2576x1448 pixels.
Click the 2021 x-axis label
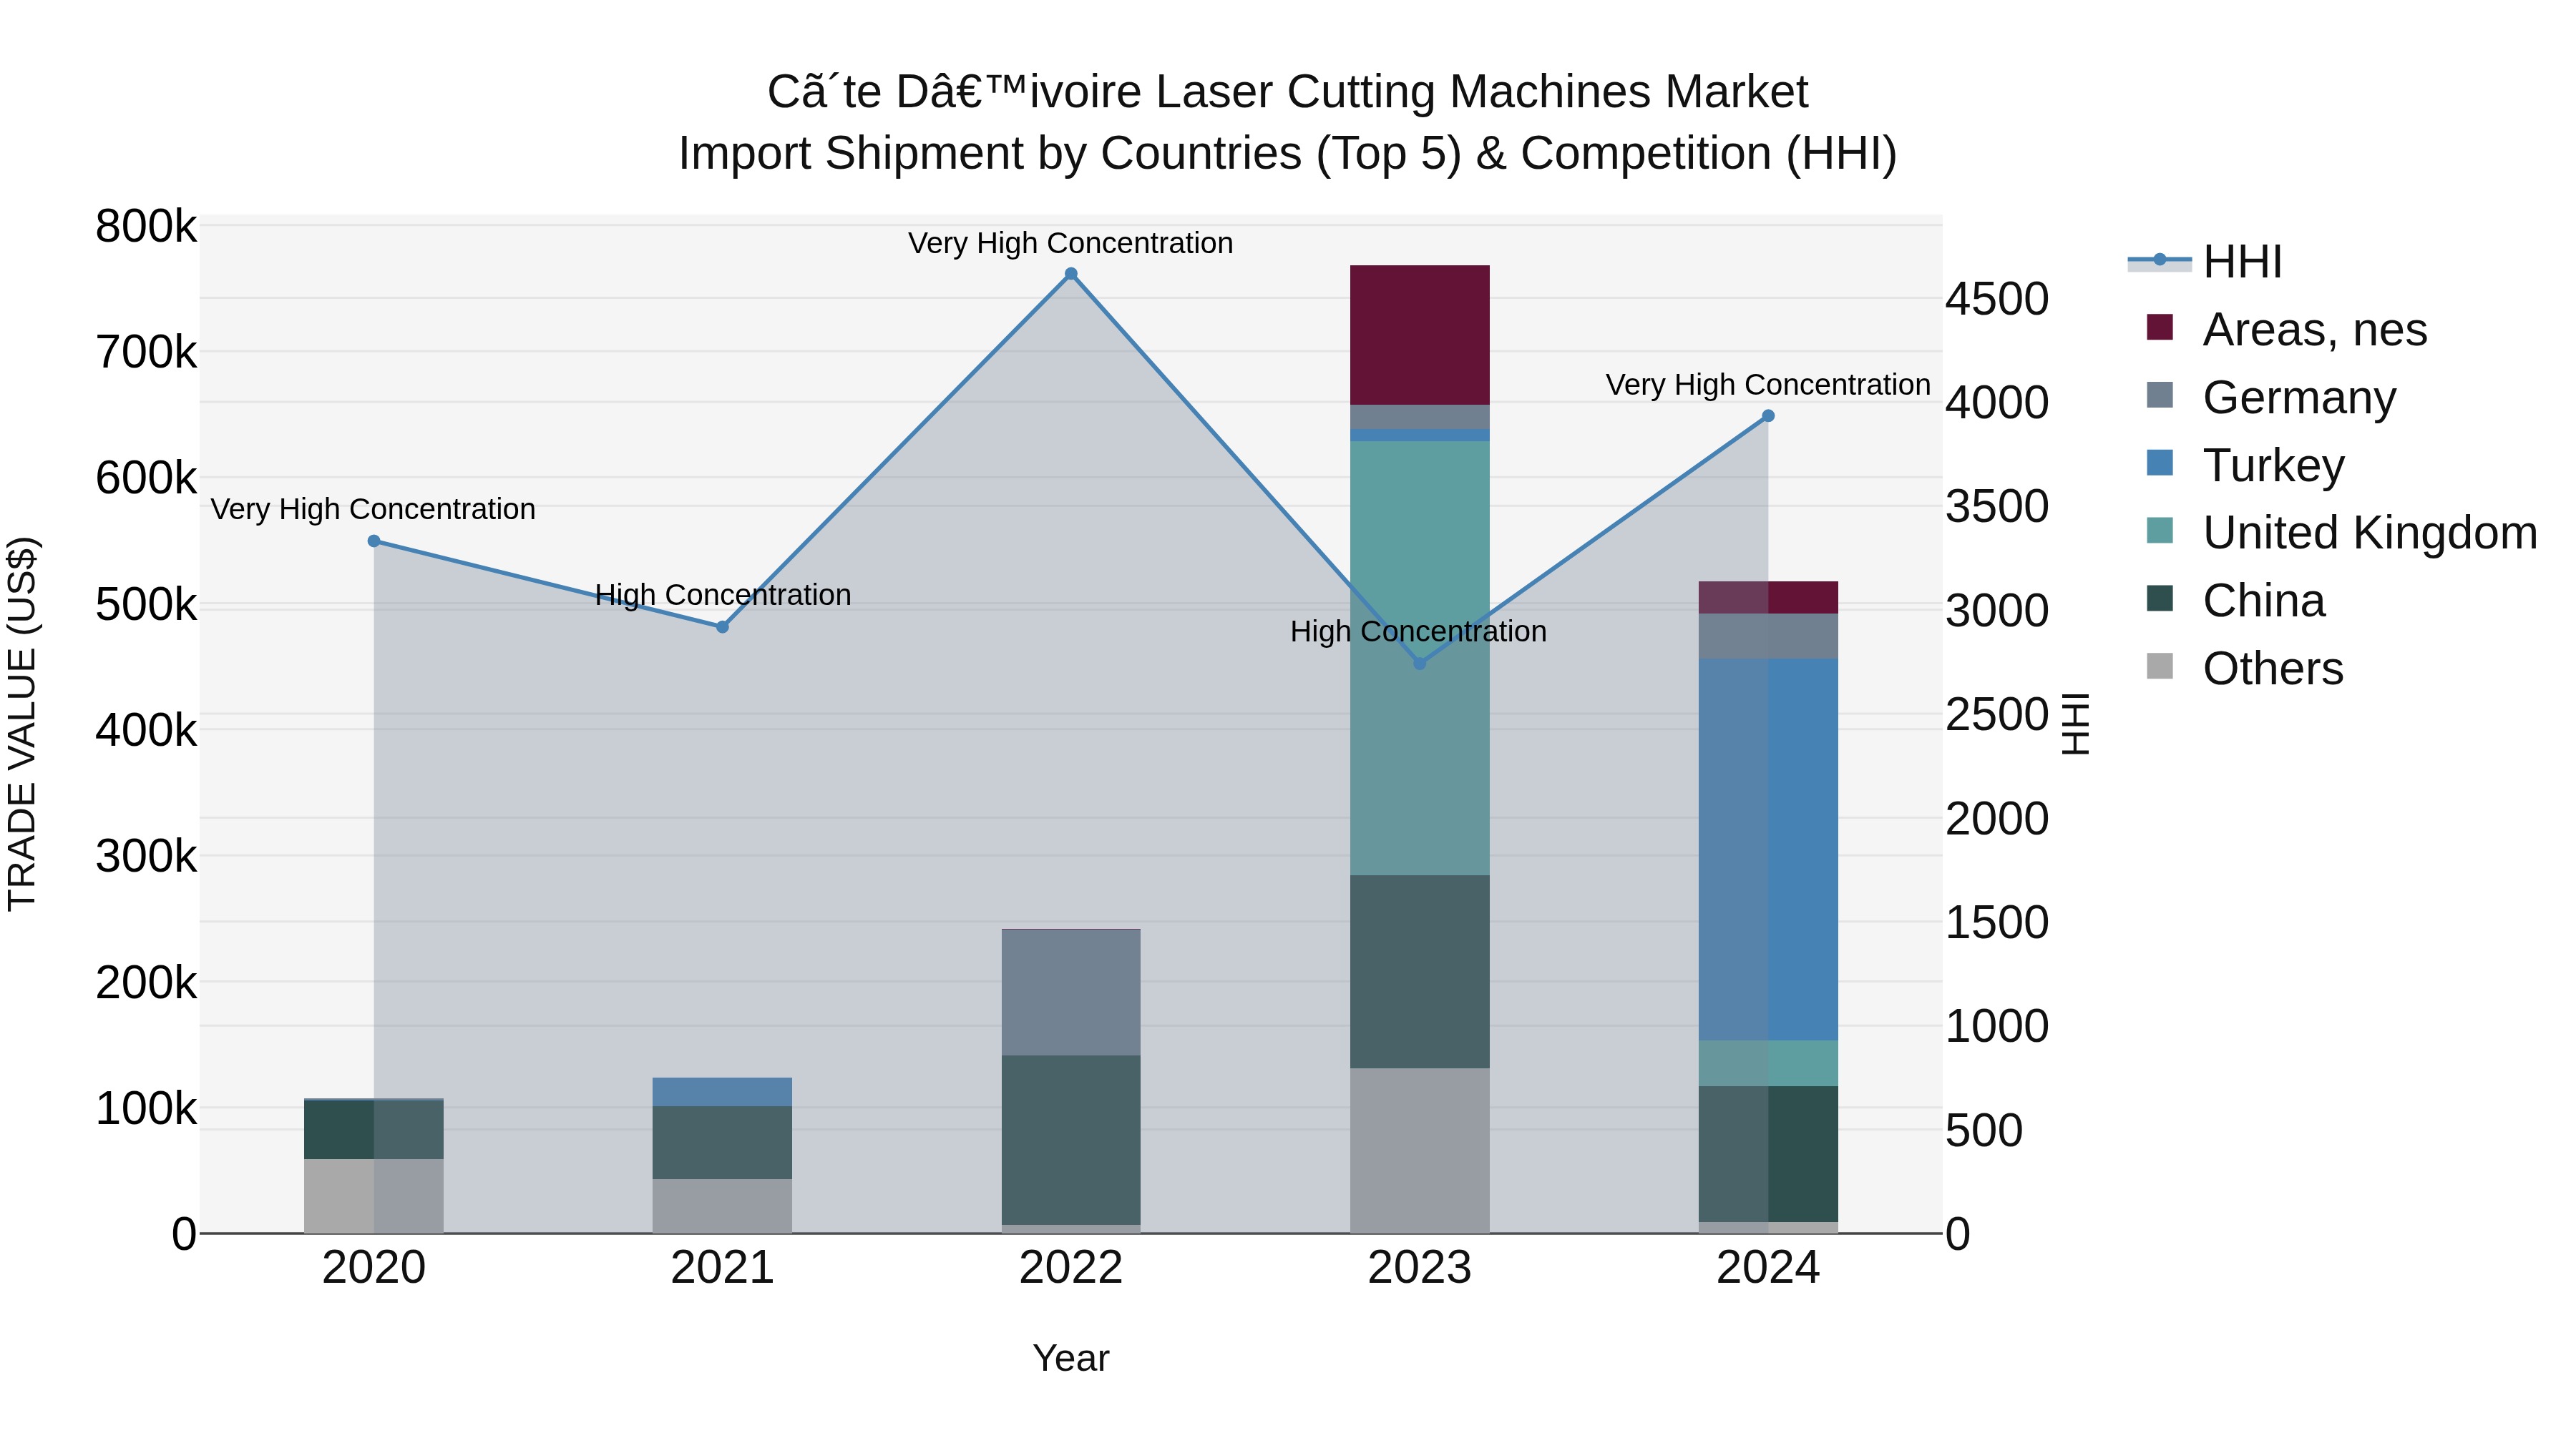(x=723, y=1268)
